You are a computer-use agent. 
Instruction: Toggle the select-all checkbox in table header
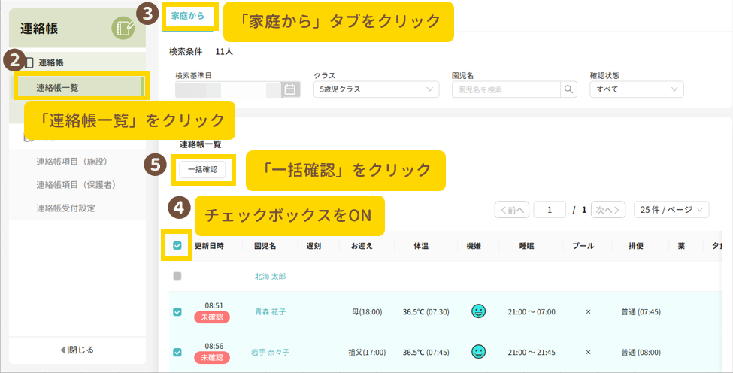(x=177, y=245)
